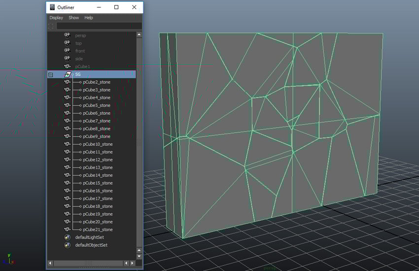Screen dimensions: 419x271
Task: Click the Outliner search filter field
Action: click(x=99, y=26)
